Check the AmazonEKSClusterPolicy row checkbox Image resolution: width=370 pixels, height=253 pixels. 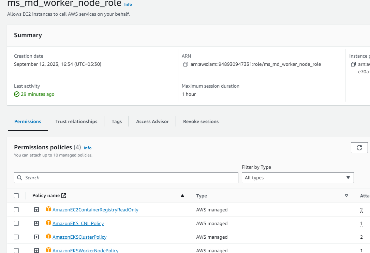[16, 237]
